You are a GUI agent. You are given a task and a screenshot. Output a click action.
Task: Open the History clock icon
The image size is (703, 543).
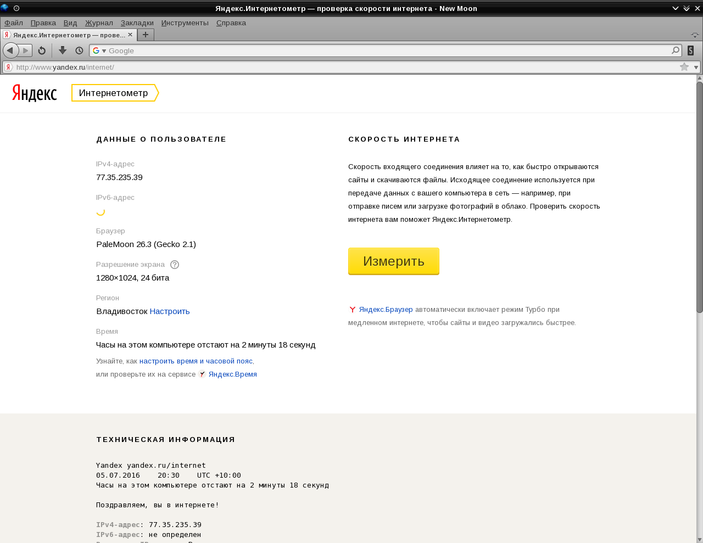click(x=79, y=51)
